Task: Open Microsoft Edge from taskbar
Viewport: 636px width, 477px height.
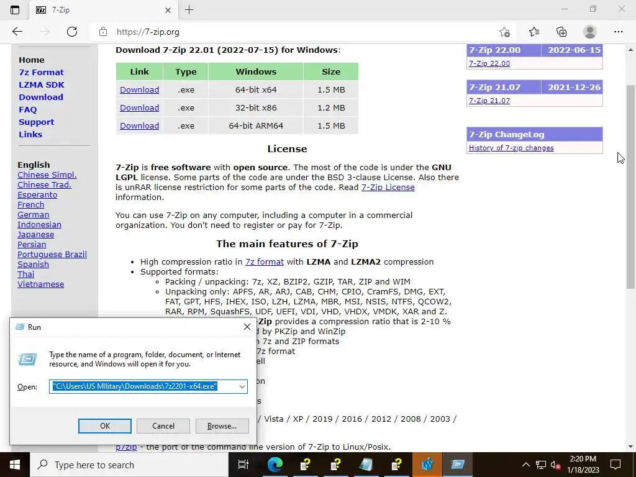Action: (x=275, y=465)
